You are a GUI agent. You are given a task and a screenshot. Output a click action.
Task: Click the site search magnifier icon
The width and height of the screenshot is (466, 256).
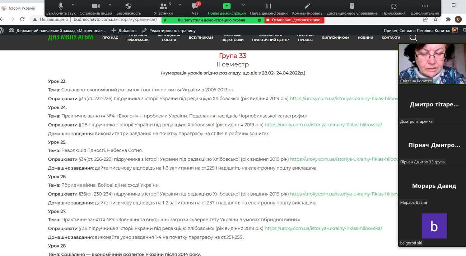(x=413, y=38)
